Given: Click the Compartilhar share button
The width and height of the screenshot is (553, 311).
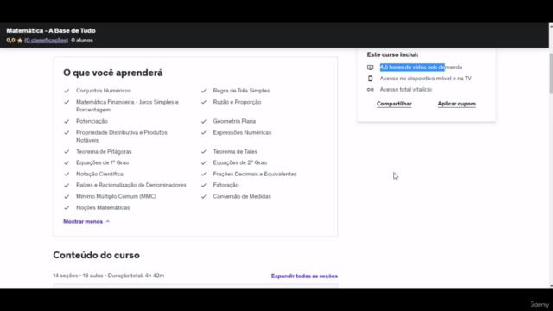Looking at the screenshot, I should [394, 104].
